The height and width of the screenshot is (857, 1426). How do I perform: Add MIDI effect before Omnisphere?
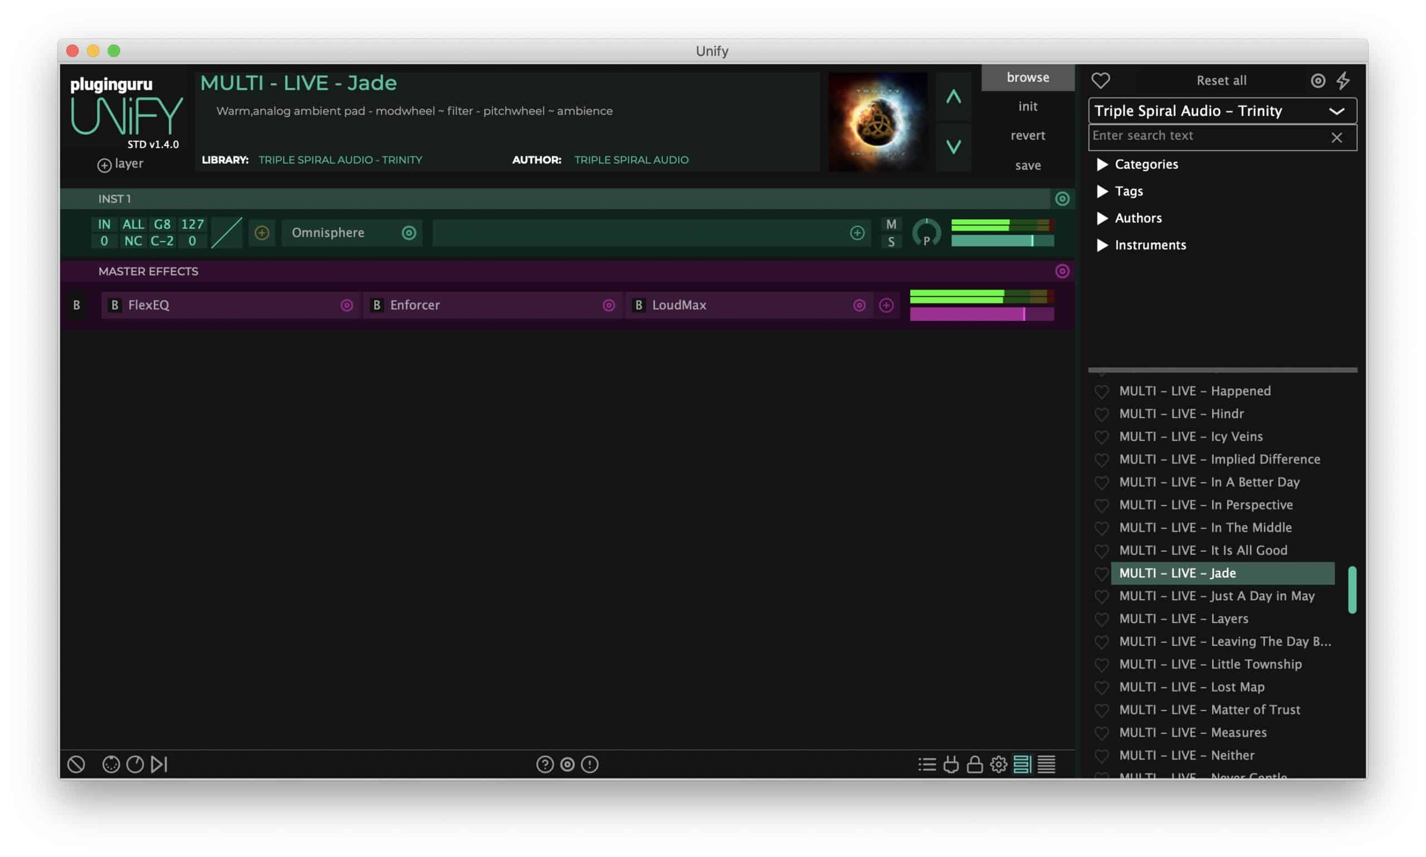click(262, 233)
